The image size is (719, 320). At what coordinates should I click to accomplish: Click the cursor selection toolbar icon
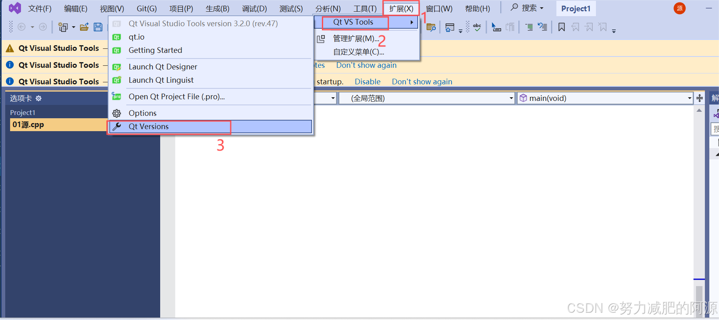point(496,27)
